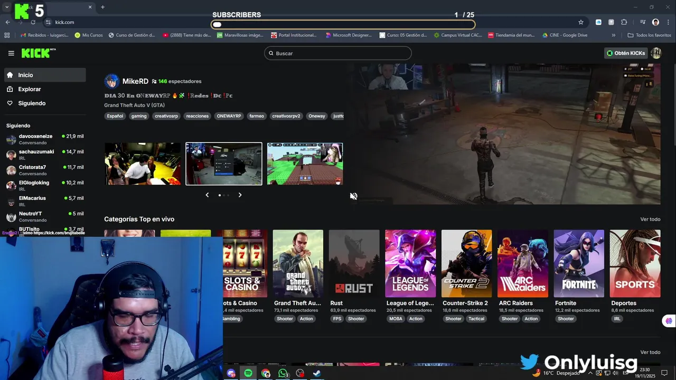
Task: Open a new browser tab
Action: pyautogui.click(x=102, y=7)
